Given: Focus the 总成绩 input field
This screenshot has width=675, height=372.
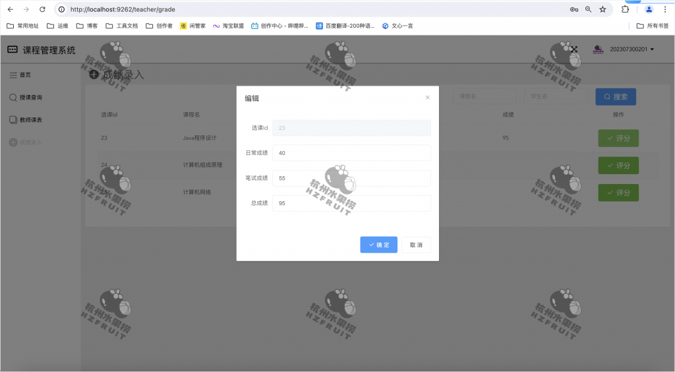Looking at the screenshot, I should point(351,203).
